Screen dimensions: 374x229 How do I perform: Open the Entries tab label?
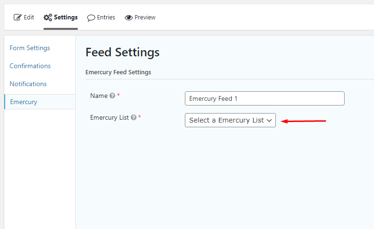coord(106,18)
